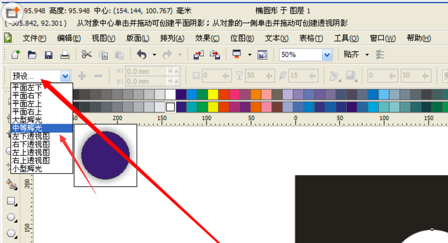Select the Ellipse tool in the toolbox
Viewport: 448px width, 243px height.
tap(11, 217)
